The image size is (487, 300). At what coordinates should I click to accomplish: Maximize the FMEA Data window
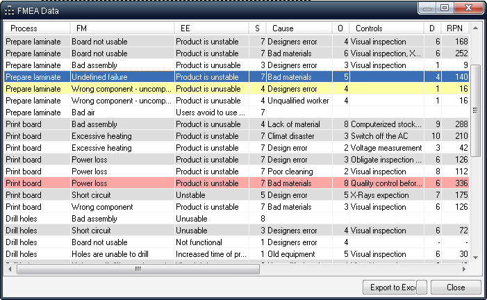coord(444,8)
